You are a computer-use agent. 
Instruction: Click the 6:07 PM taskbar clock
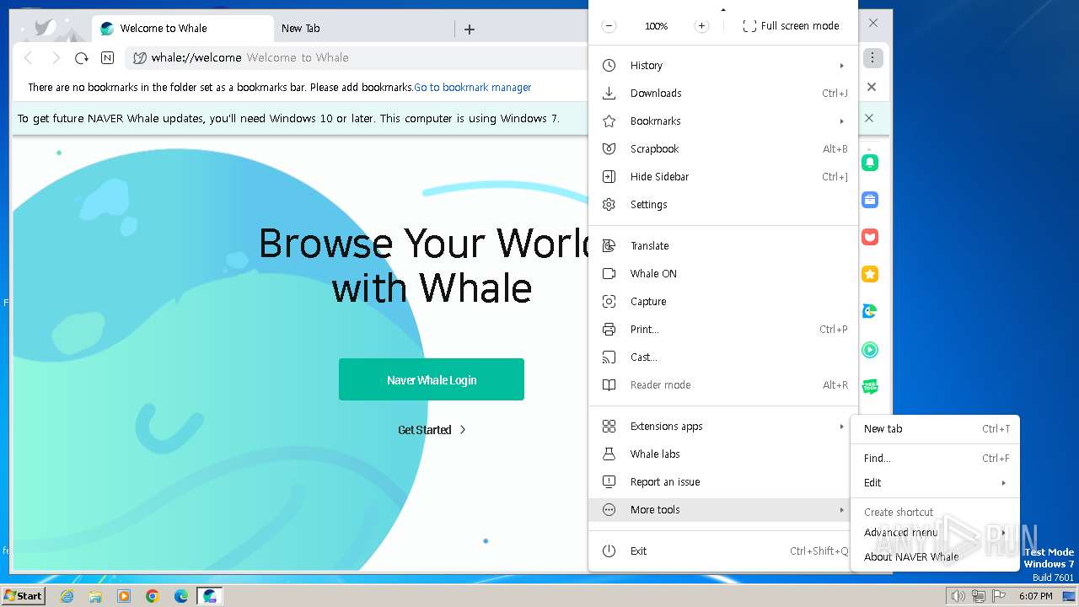point(1035,596)
